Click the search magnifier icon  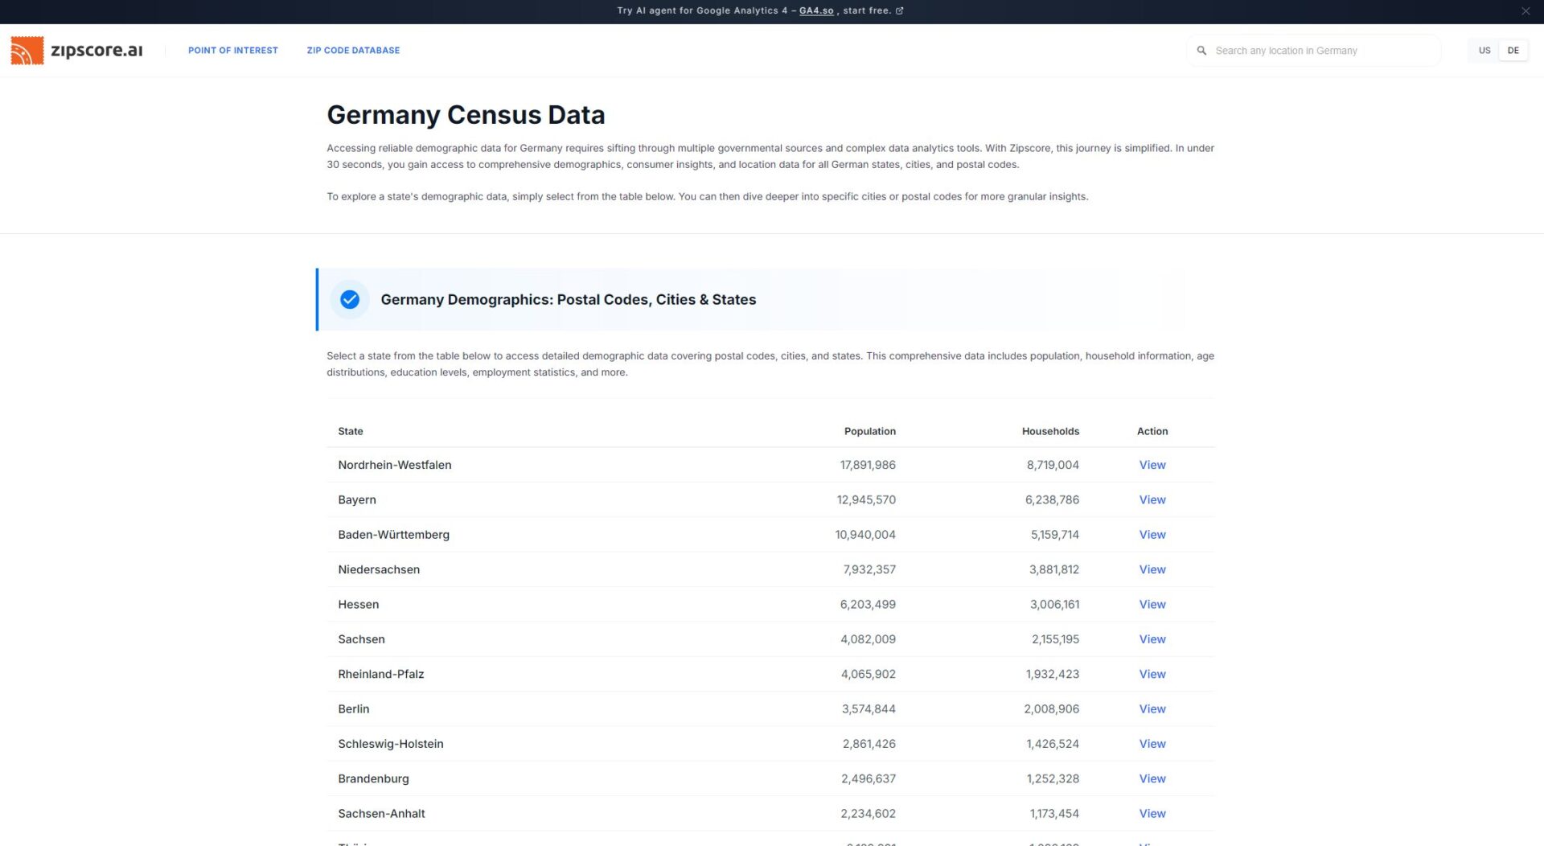coord(1201,51)
